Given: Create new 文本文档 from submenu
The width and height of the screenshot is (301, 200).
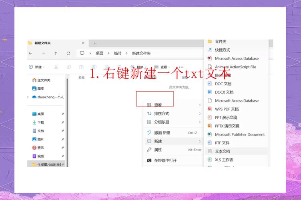Looking at the screenshot, I should pyautogui.click(x=236, y=151).
